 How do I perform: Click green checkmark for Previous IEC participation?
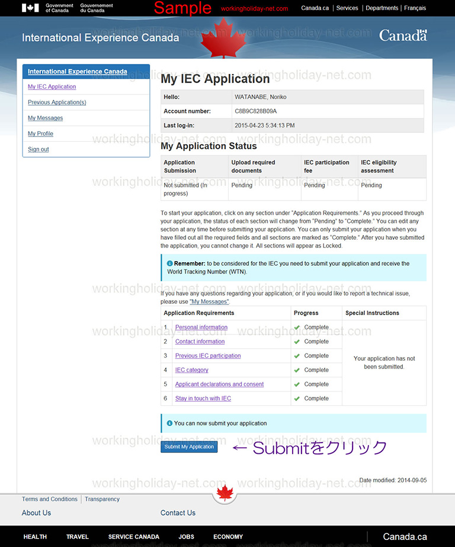[x=297, y=356]
